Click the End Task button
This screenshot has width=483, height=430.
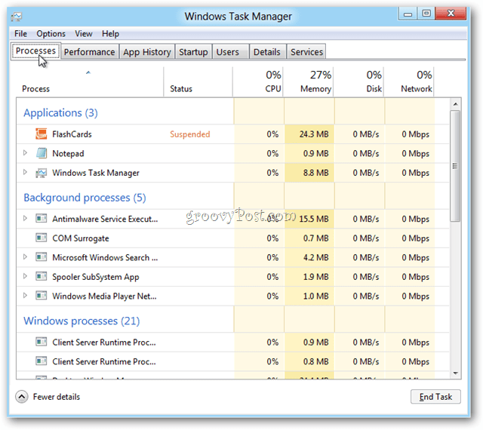tap(435, 397)
